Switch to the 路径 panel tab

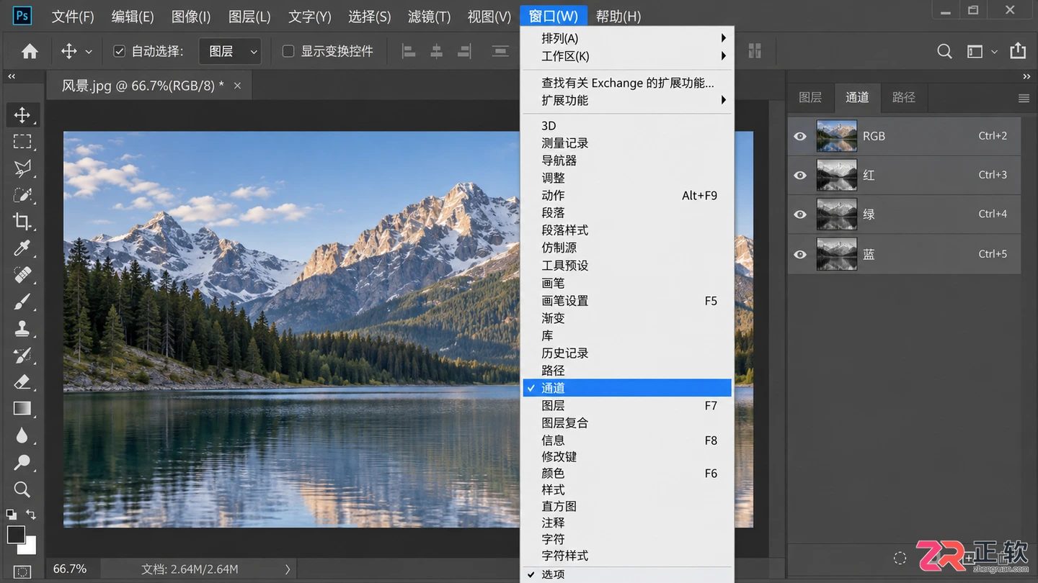903,97
